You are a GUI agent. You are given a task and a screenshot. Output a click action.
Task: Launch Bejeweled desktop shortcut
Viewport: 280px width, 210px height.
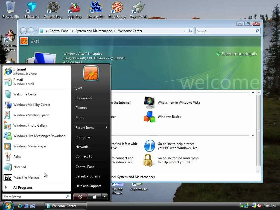click(x=32, y=10)
